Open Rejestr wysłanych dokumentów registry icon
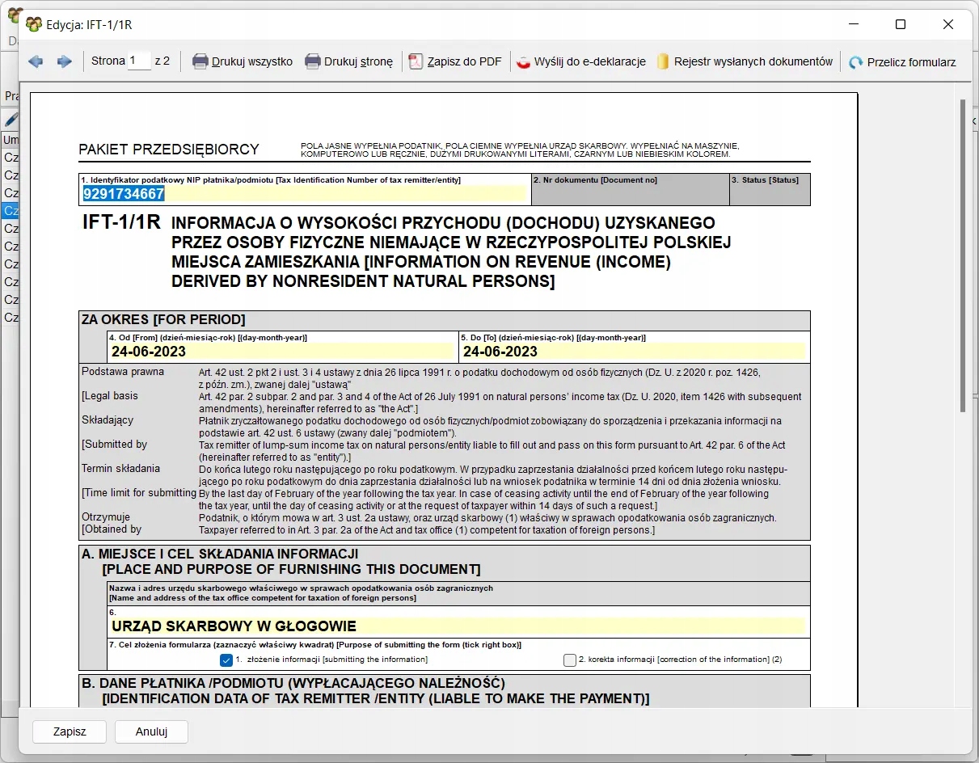Image resolution: width=979 pixels, height=763 pixels. [x=663, y=61]
